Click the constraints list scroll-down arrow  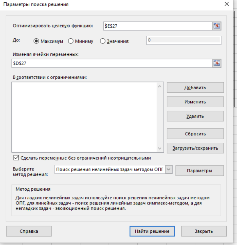pyautogui.click(x=160, y=148)
